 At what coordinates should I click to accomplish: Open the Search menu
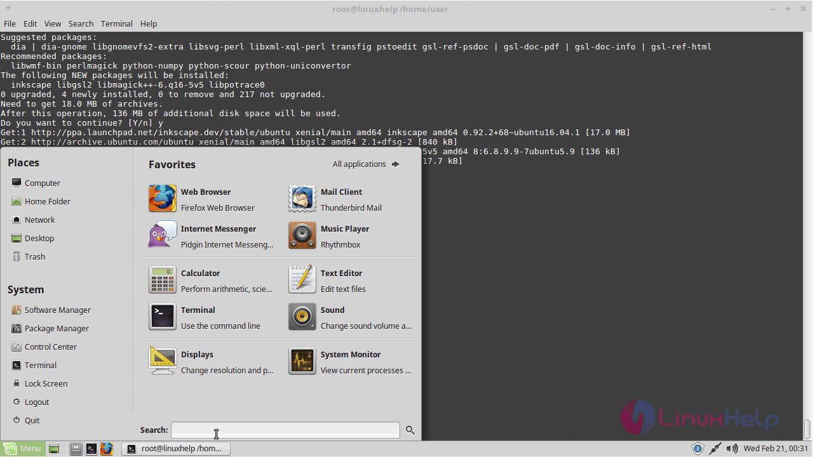click(x=81, y=23)
